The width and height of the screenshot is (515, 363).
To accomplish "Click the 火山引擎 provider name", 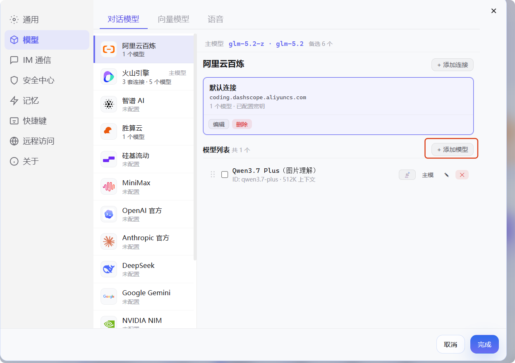I will tap(136, 73).
